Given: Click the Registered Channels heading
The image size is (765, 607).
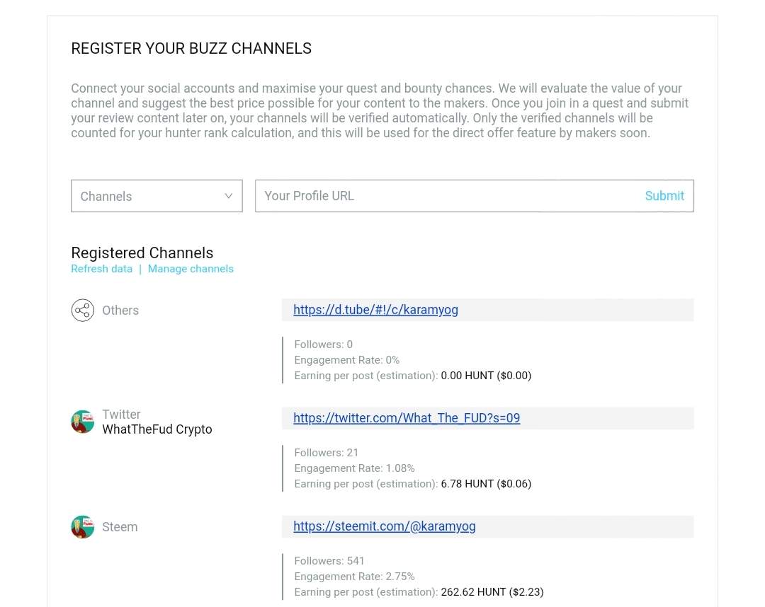Looking at the screenshot, I should pos(142,253).
